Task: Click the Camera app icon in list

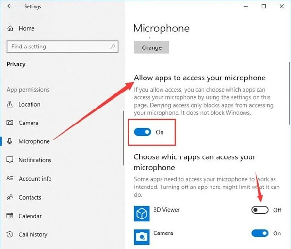Action: click(142, 236)
